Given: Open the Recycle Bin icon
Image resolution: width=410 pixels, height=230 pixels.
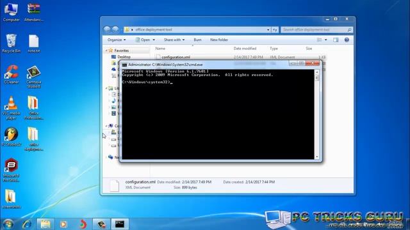Looking at the screenshot, I should (x=11, y=43).
